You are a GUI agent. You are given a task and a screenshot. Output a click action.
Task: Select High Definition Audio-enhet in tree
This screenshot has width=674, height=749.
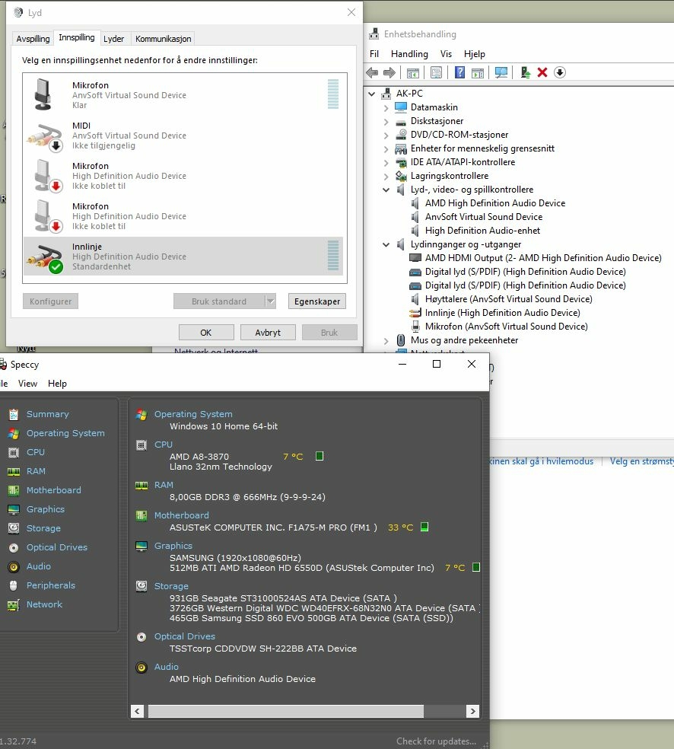[482, 231]
